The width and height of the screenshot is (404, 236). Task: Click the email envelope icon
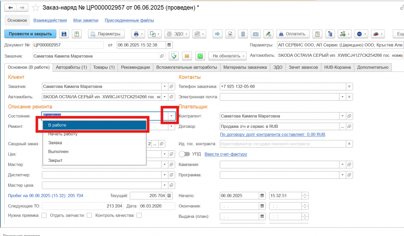click(187, 56)
